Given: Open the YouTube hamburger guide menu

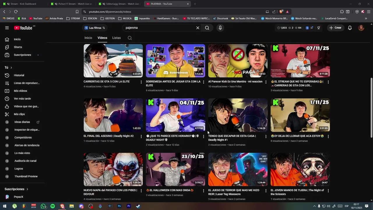Looking at the screenshot, I should 7,28.
